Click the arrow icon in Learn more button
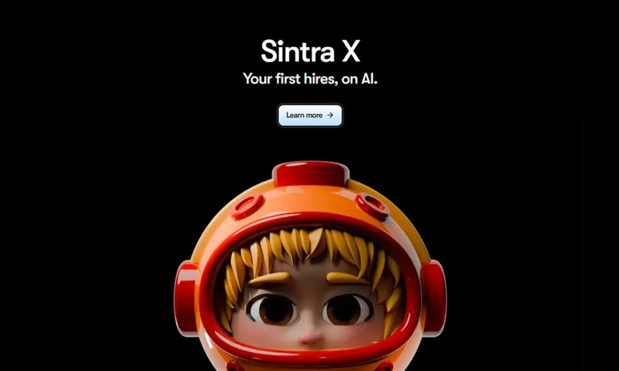The image size is (619, 371). [x=330, y=115]
